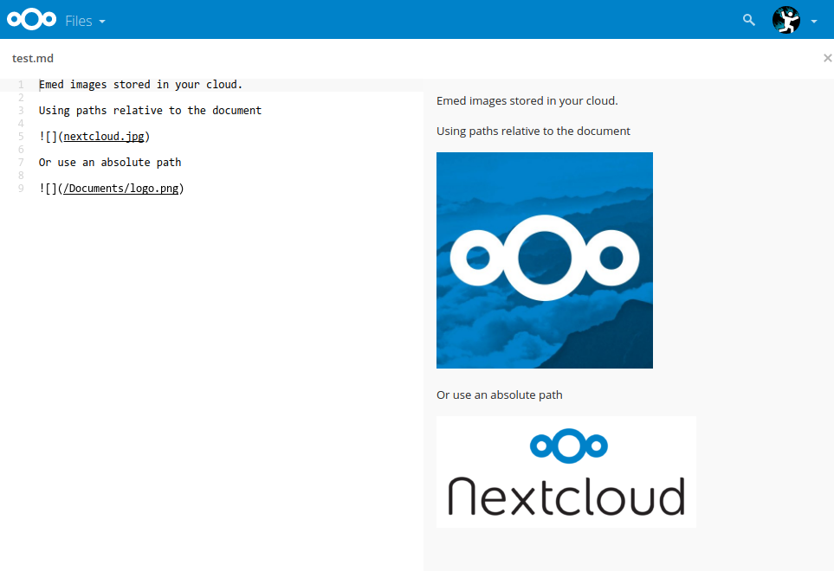This screenshot has width=834, height=571.
Task: Click line number 5 in gutter
Action: pos(21,137)
